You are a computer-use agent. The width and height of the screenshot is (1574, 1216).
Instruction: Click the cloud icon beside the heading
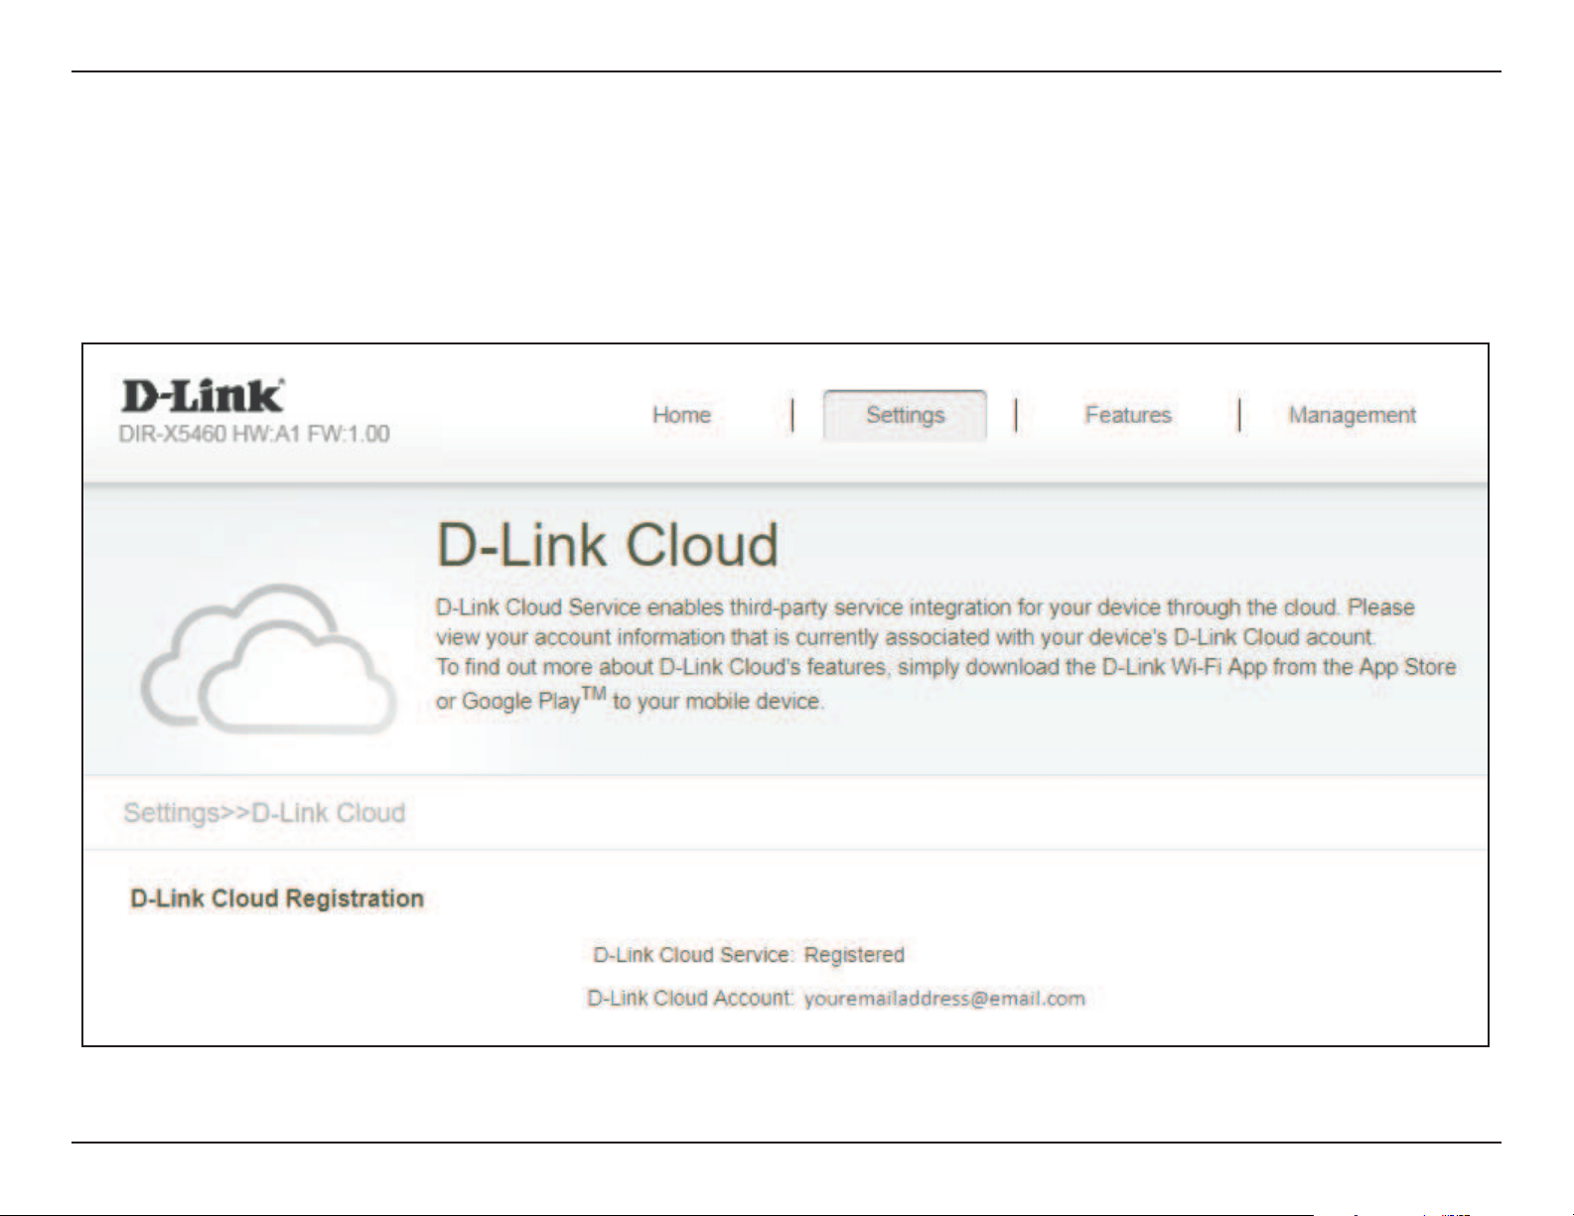coord(269,657)
